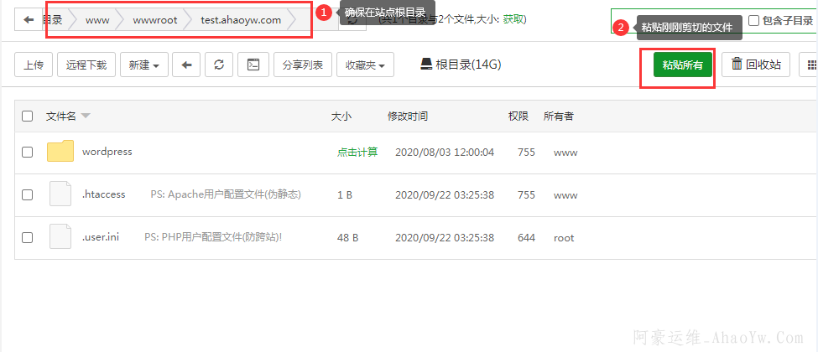Switch view with the grid icon
The height and width of the screenshot is (352, 818).
tap(810, 65)
